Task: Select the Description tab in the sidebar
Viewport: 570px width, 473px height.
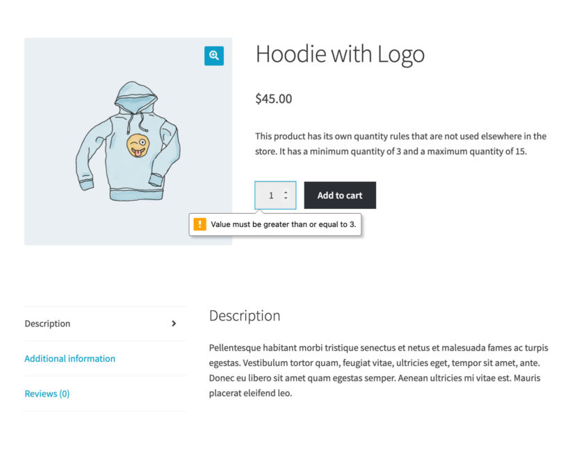Action: point(47,323)
